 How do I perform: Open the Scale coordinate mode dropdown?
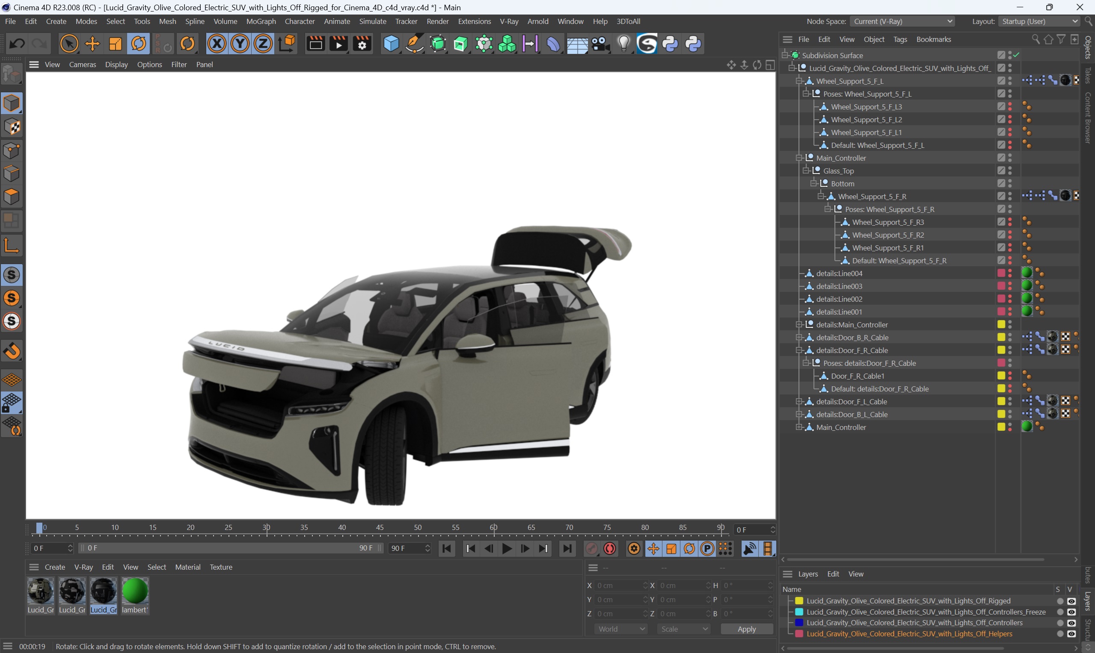[x=684, y=629]
